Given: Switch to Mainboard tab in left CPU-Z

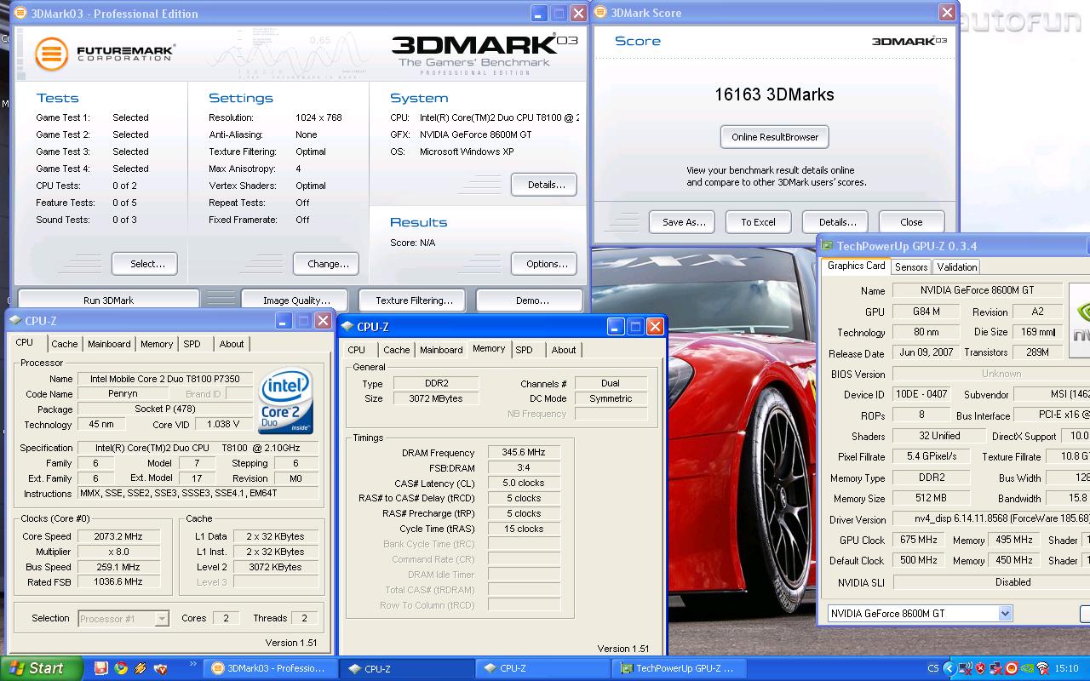Looking at the screenshot, I should pos(109,344).
